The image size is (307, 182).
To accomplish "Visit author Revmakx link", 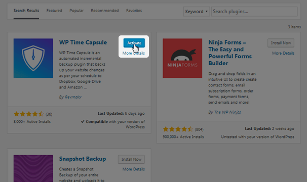I will pos(73,97).
